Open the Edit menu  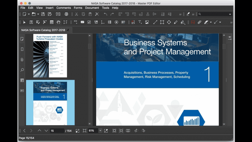(x=30, y=8)
